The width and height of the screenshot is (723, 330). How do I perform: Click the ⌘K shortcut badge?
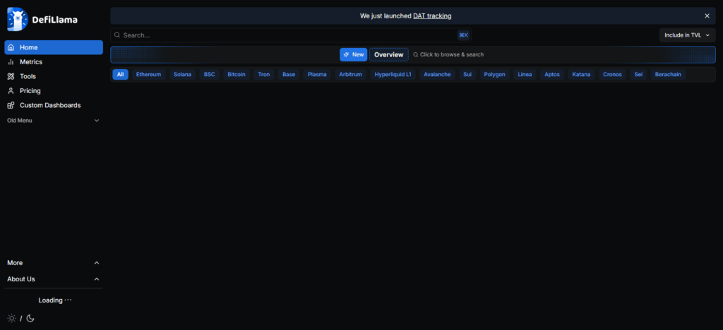click(x=463, y=35)
